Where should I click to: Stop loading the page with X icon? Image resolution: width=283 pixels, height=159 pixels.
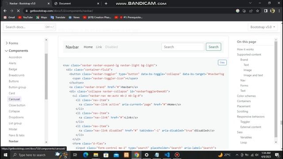(x=18, y=11)
